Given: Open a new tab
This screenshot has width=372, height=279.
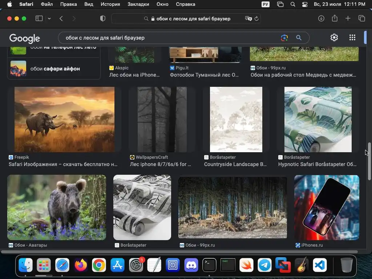Looking at the screenshot, I should pos(348,19).
